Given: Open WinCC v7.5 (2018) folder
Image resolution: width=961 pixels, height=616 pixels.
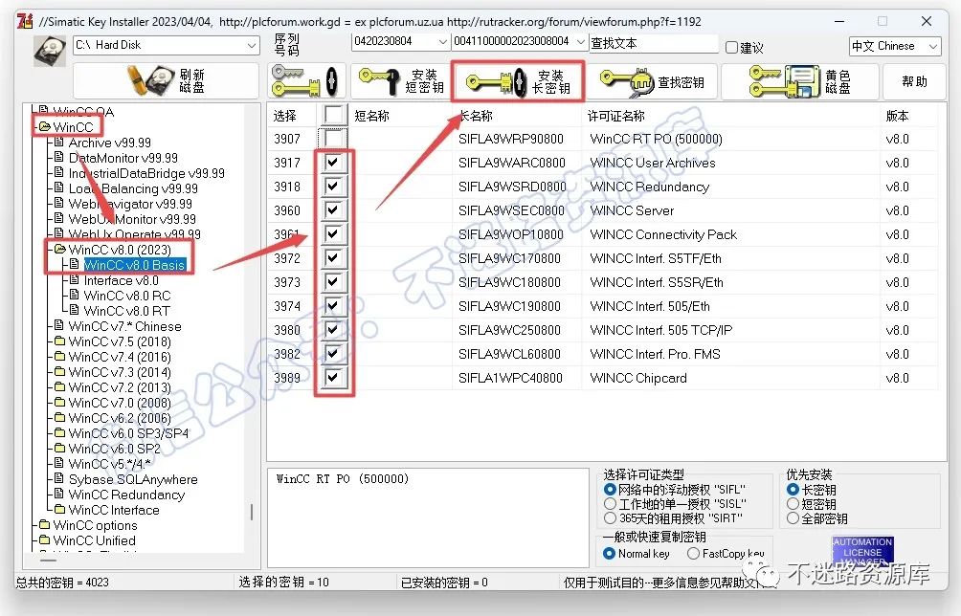Looking at the screenshot, I should [120, 341].
